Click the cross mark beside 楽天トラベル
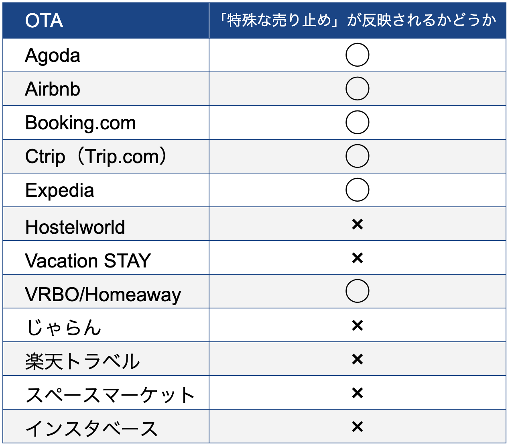 [357, 359]
